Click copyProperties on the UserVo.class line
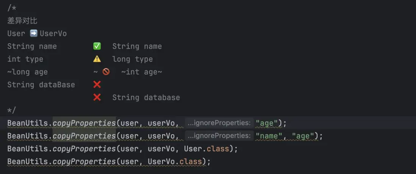This screenshot has height=174, width=416. click(84, 161)
